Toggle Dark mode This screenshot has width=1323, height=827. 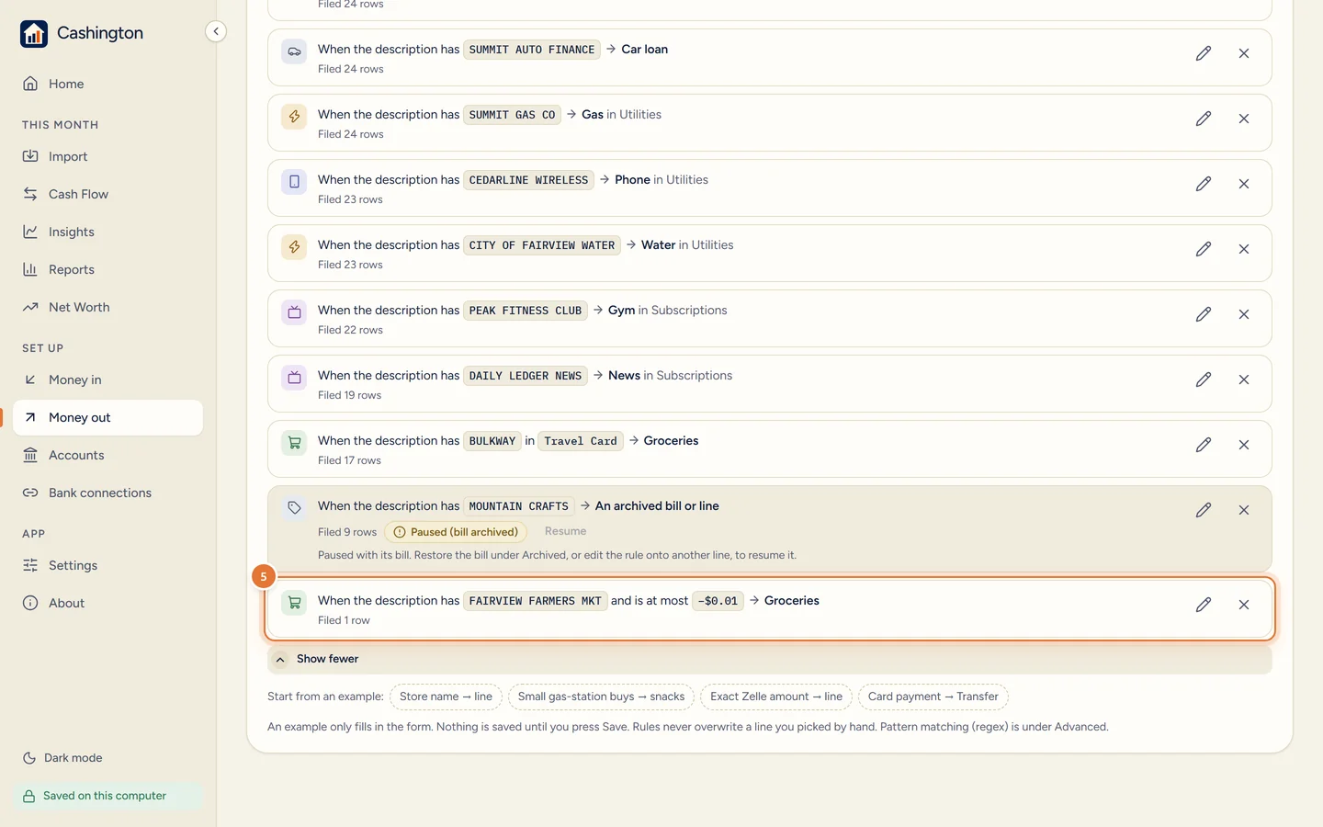click(62, 758)
